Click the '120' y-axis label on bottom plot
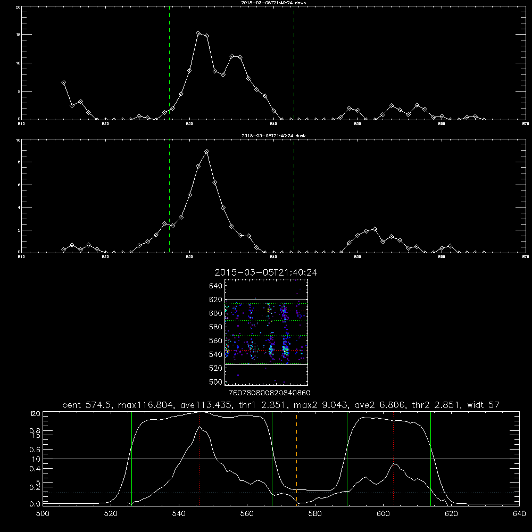Screen dimensions: 532x532 (35, 414)
